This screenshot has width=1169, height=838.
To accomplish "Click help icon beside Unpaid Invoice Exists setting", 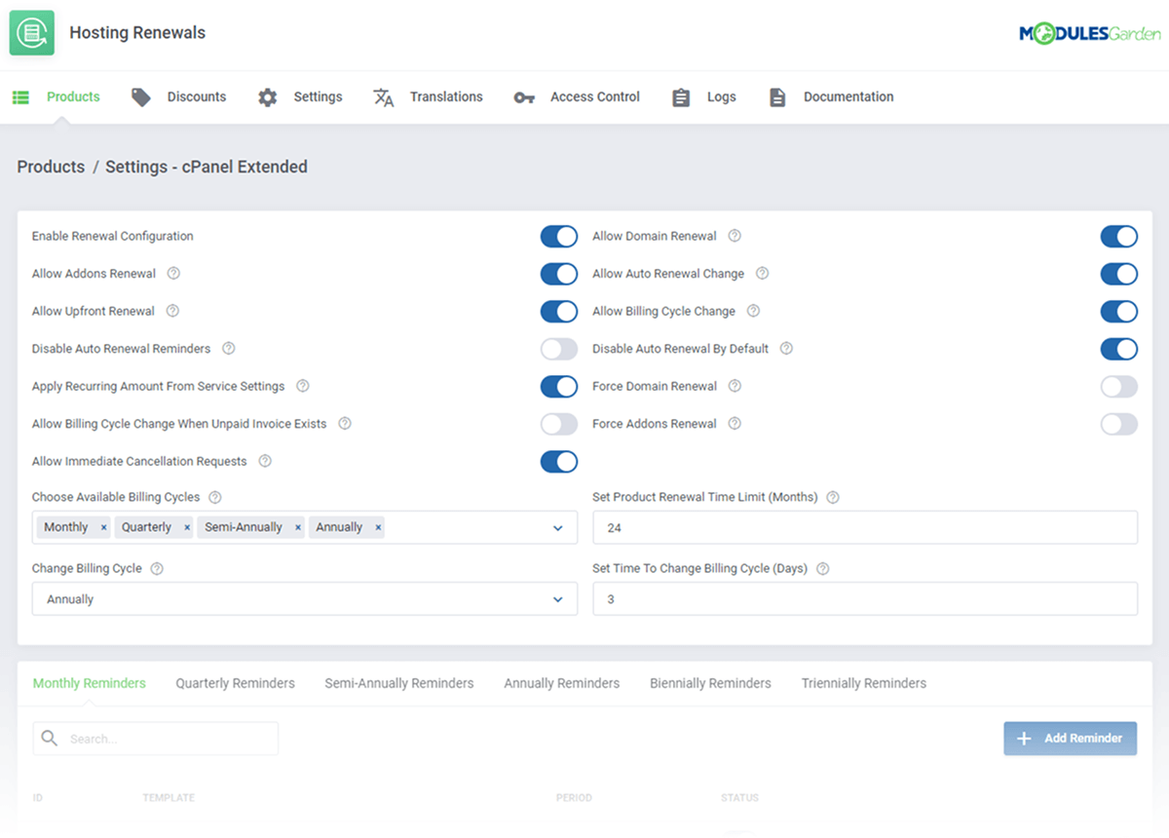I will point(345,424).
